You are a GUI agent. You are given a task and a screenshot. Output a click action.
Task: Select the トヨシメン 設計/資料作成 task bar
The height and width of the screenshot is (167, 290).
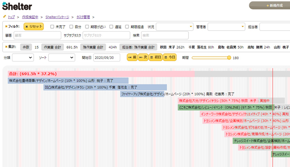click(264, 147)
